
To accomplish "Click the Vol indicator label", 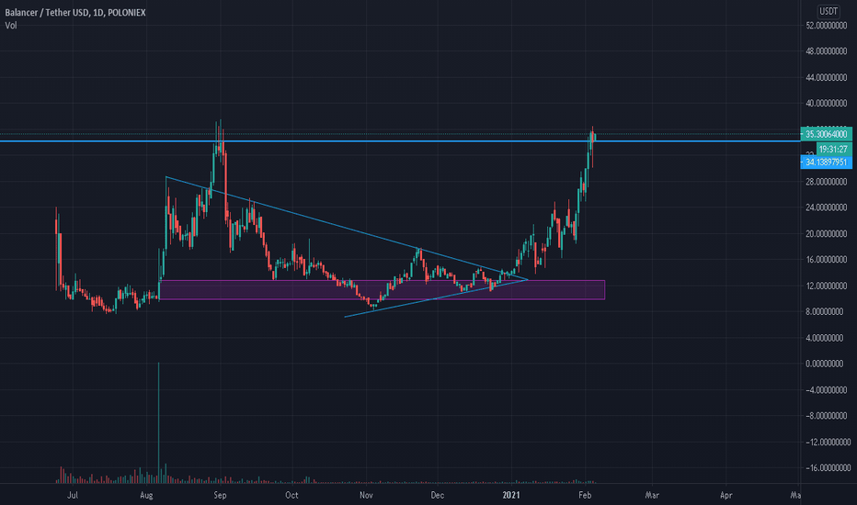I will click(x=11, y=25).
